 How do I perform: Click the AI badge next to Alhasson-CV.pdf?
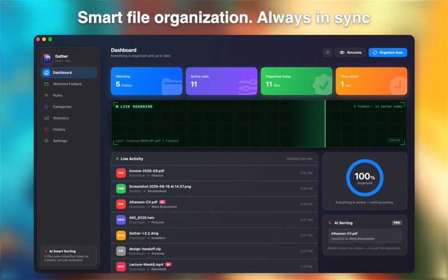(162, 202)
